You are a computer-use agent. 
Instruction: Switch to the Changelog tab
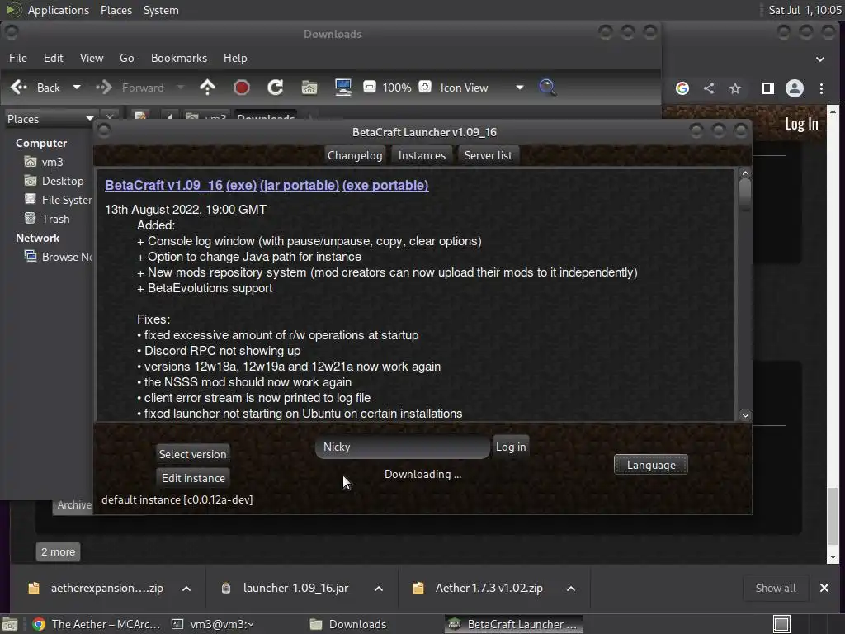(x=355, y=155)
